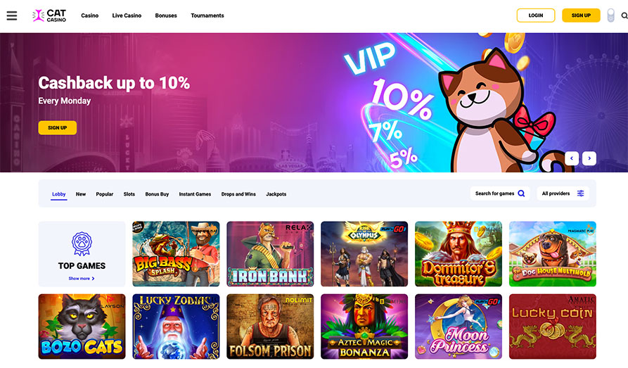Go to next banner slide arrow
This screenshot has height=368, width=628.
[x=589, y=158]
